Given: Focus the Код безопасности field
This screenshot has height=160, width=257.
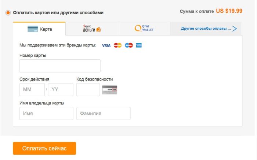Looking at the screenshot, I should pos(88,90).
